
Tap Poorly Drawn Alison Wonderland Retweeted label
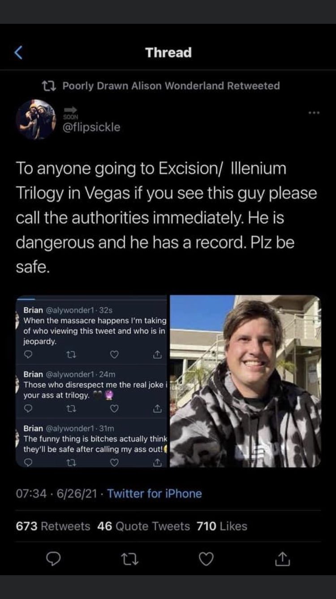pyautogui.click(x=171, y=86)
